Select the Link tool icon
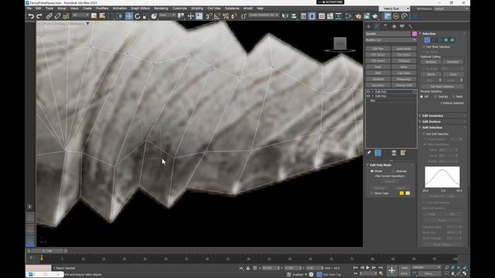This screenshot has width=495, height=278. click(49, 16)
